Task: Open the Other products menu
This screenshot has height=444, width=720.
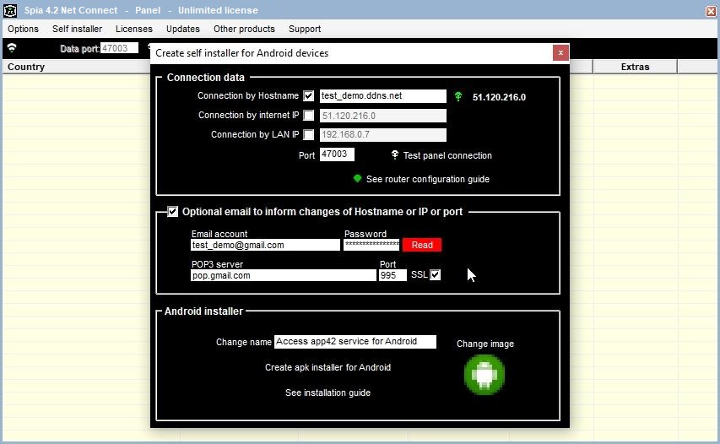Action: point(244,29)
